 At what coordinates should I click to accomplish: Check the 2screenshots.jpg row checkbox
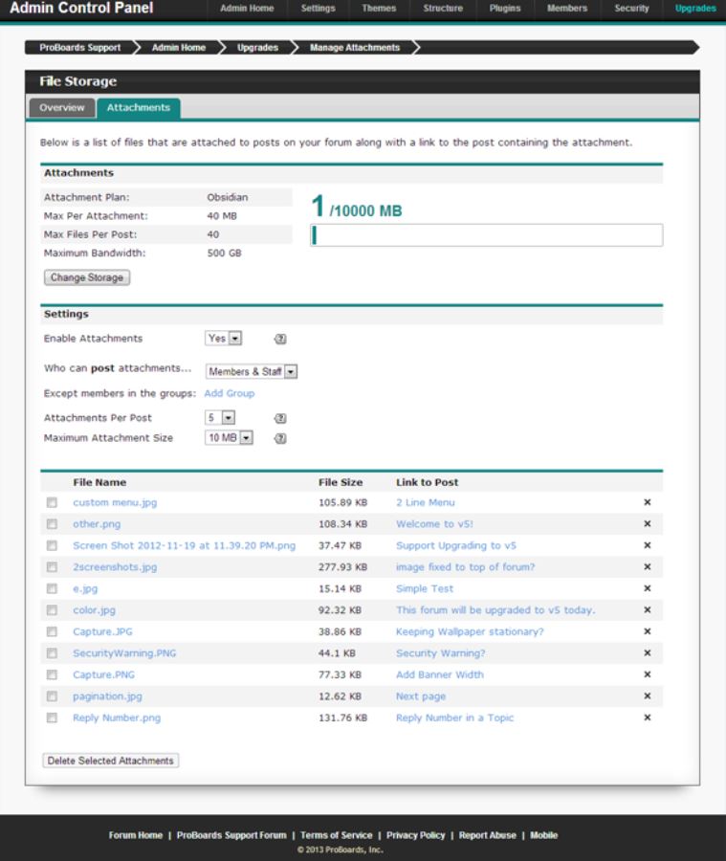pyautogui.click(x=52, y=566)
